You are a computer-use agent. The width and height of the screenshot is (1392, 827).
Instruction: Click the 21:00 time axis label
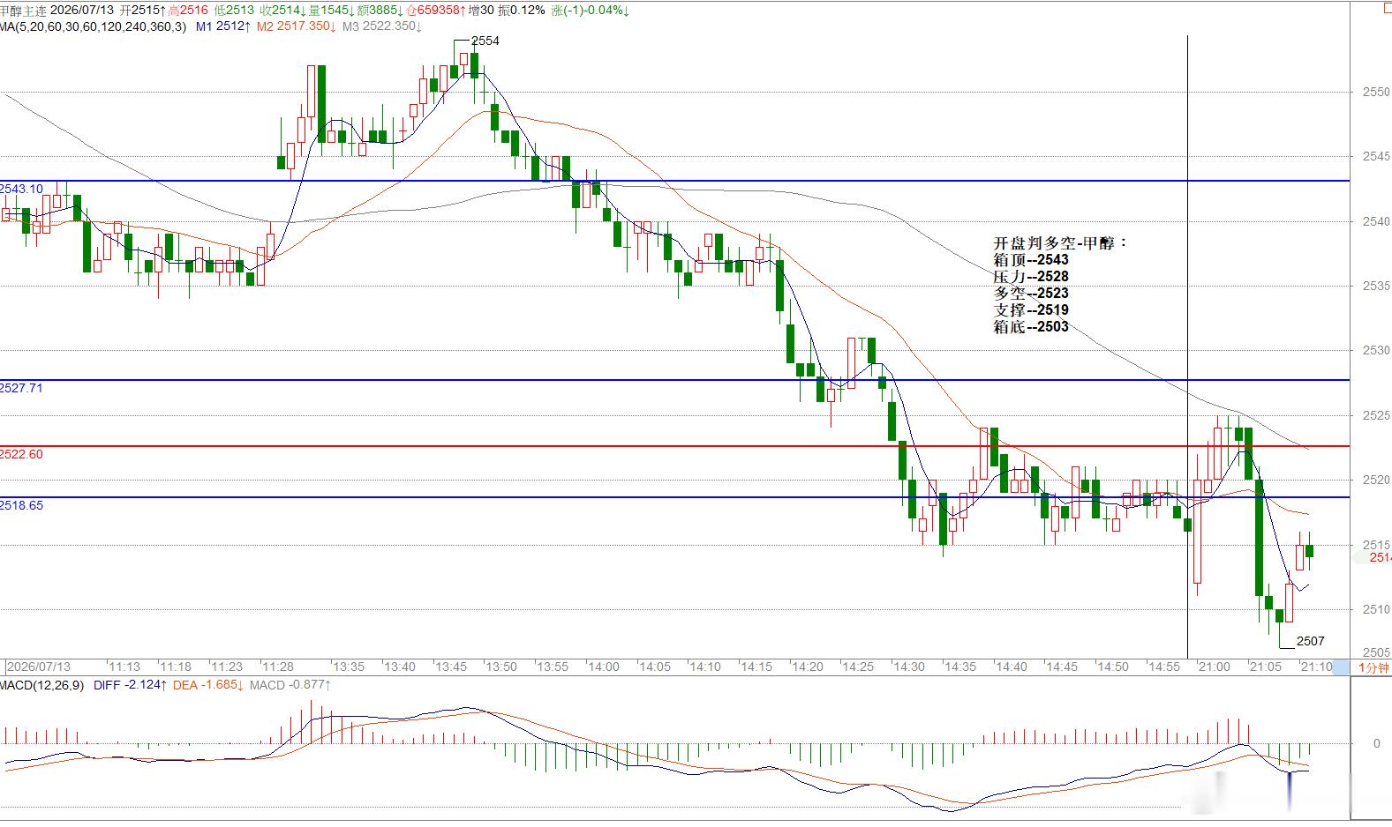1215,667
